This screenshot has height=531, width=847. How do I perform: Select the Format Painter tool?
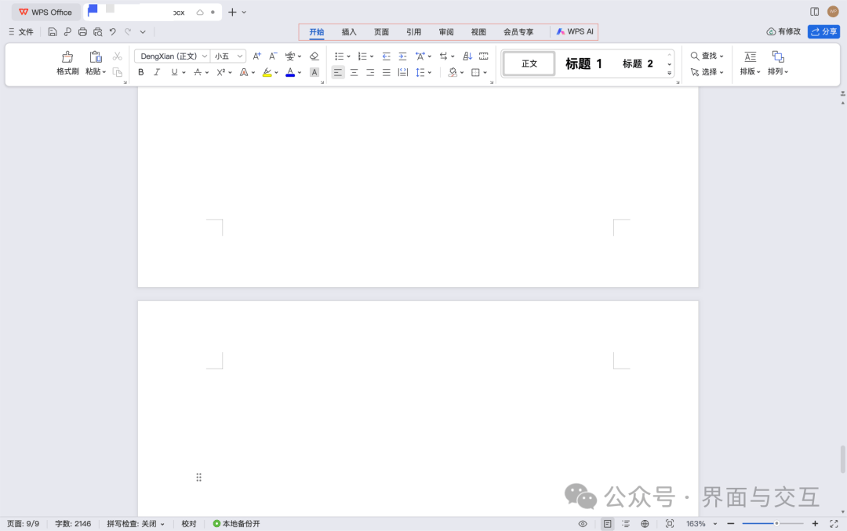[67, 63]
